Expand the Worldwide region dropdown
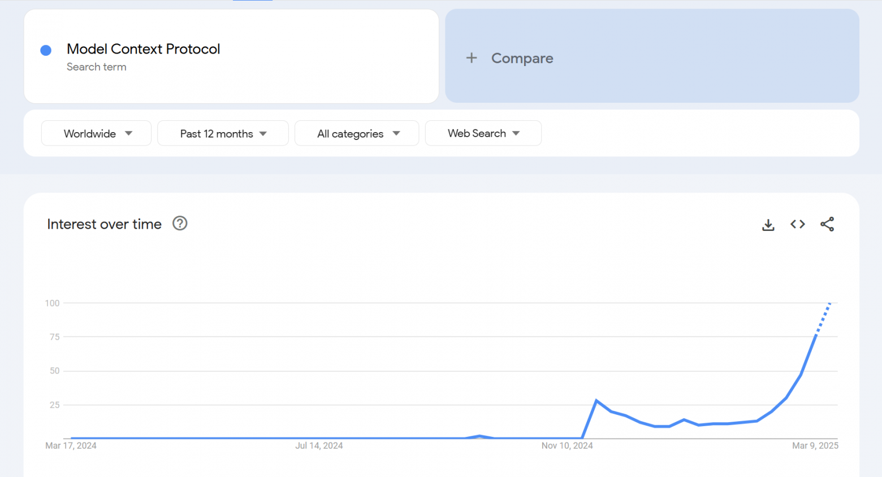Screen dimensions: 882x477 click(x=96, y=133)
